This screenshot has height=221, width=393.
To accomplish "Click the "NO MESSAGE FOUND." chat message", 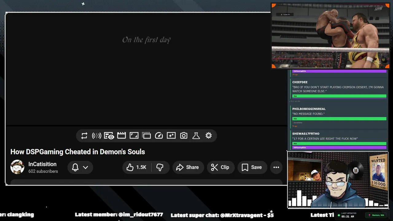I will pyautogui.click(x=308, y=114).
